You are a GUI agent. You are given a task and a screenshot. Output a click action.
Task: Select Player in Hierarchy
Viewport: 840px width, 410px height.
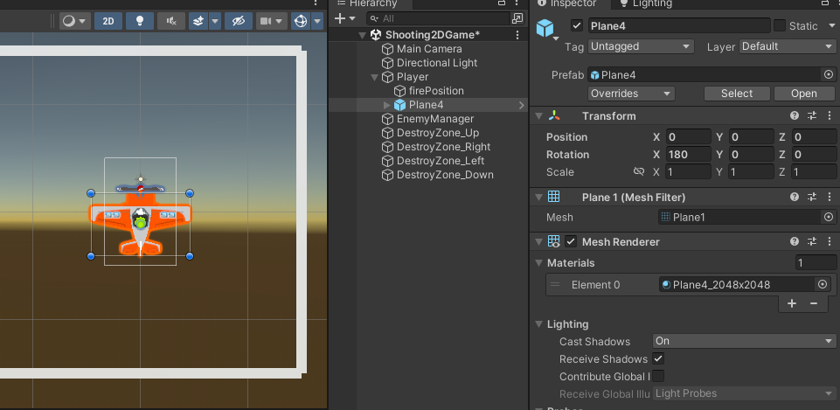click(x=412, y=77)
